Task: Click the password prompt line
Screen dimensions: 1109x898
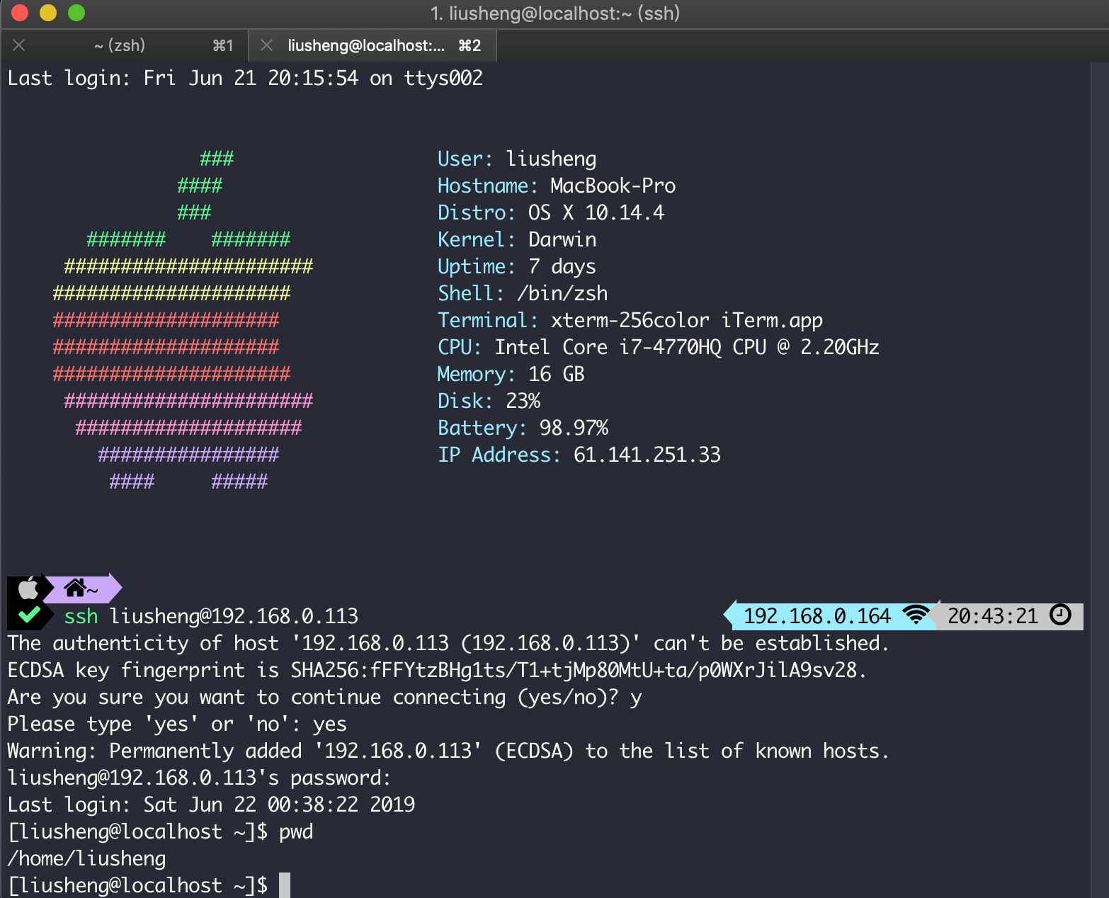Action: [x=199, y=778]
